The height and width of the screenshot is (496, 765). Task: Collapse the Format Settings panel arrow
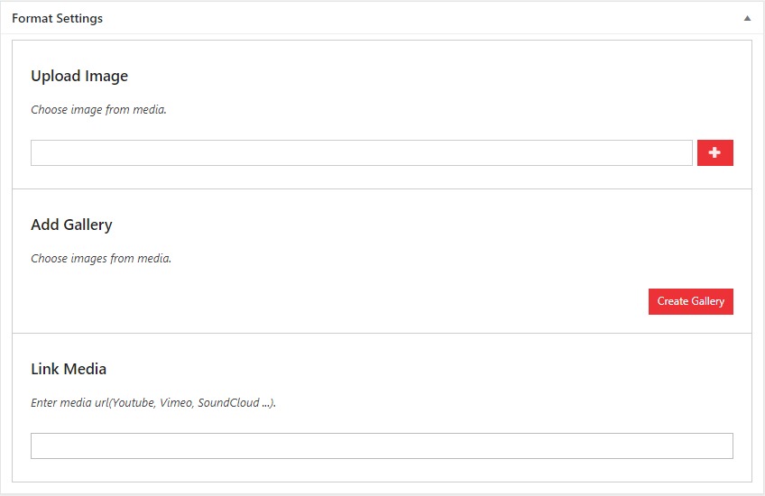point(747,18)
